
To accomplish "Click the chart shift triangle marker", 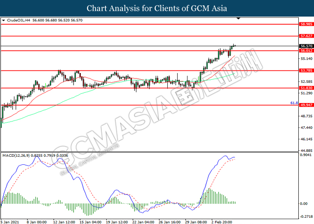I will (x=238, y=19).
